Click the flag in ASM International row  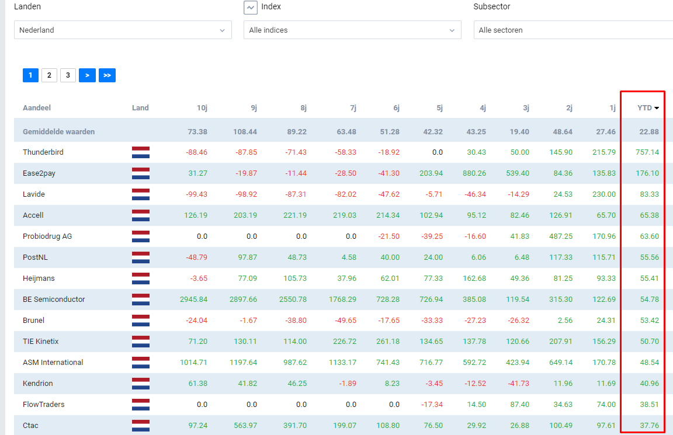[x=141, y=363]
